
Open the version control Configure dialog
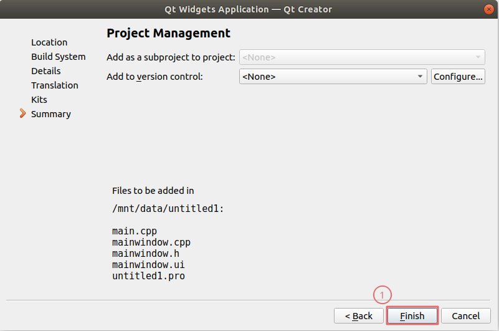[x=458, y=77]
